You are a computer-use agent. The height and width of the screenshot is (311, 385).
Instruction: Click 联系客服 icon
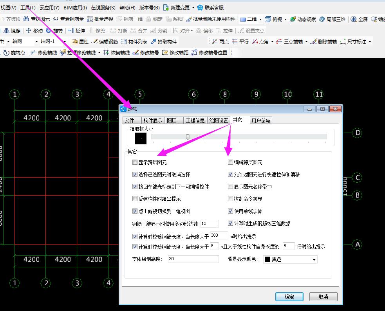pos(200,7)
